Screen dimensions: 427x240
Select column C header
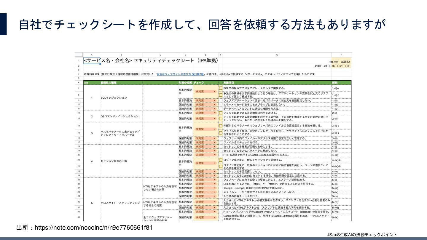tap(160, 55)
